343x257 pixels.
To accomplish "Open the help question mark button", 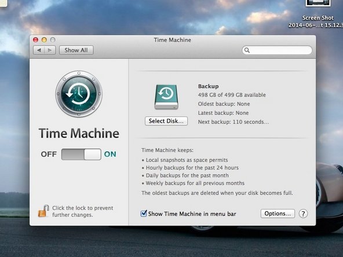I will coord(303,214).
